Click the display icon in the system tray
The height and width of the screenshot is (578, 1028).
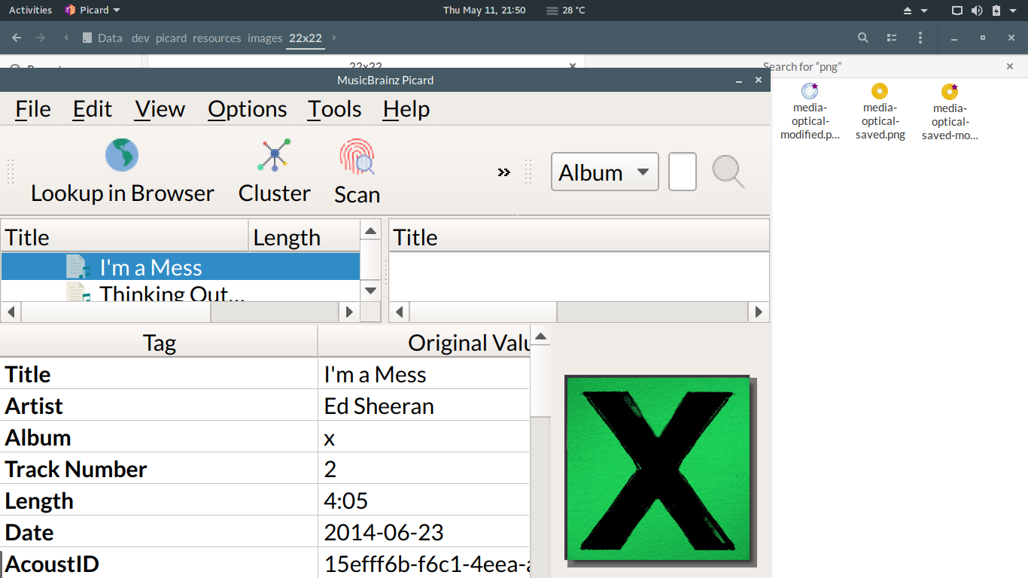(957, 11)
